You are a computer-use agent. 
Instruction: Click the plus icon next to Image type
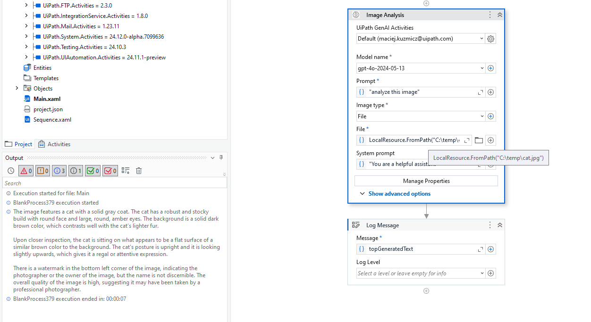point(490,116)
